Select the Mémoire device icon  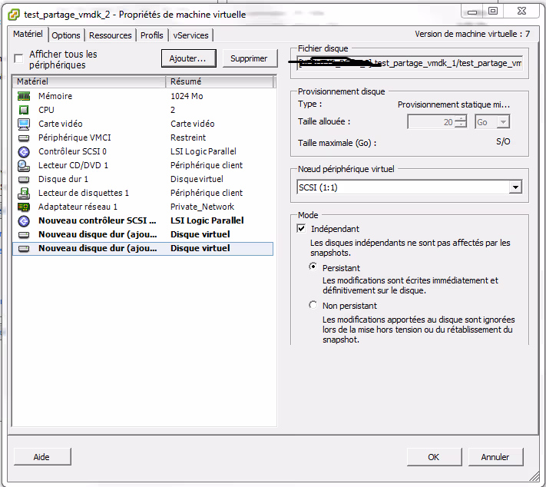24,96
